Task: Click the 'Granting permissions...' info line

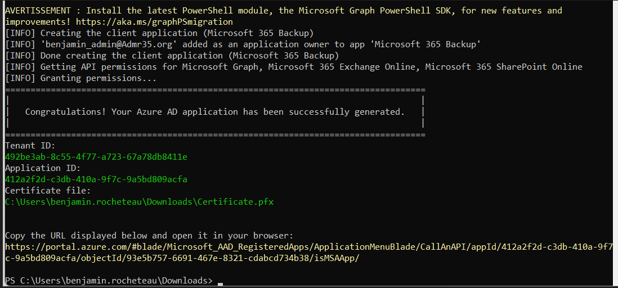Action: (x=81, y=78)
